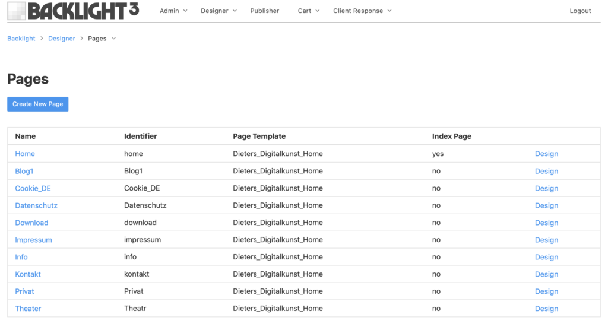Navigate to Designer in breadcrumb
The width and height of the screenshot is (608, 327).
(62, 39)
